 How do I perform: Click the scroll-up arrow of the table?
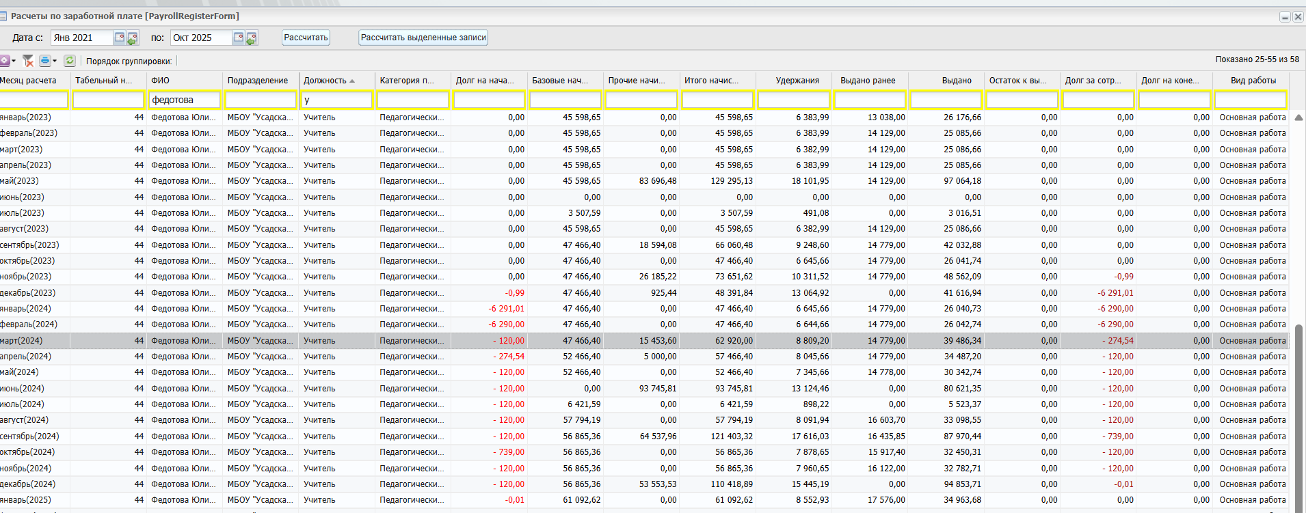point(1298,117)
